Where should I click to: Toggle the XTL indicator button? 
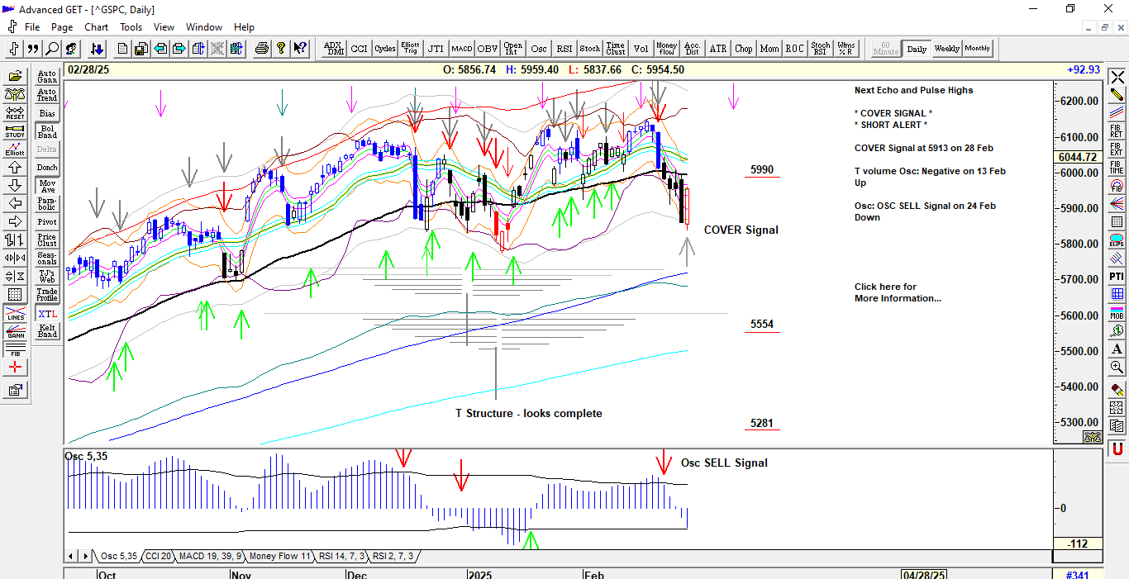(47, 314)
